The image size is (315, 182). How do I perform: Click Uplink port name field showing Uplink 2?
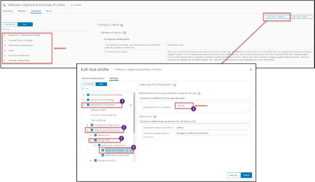point(212,127)
